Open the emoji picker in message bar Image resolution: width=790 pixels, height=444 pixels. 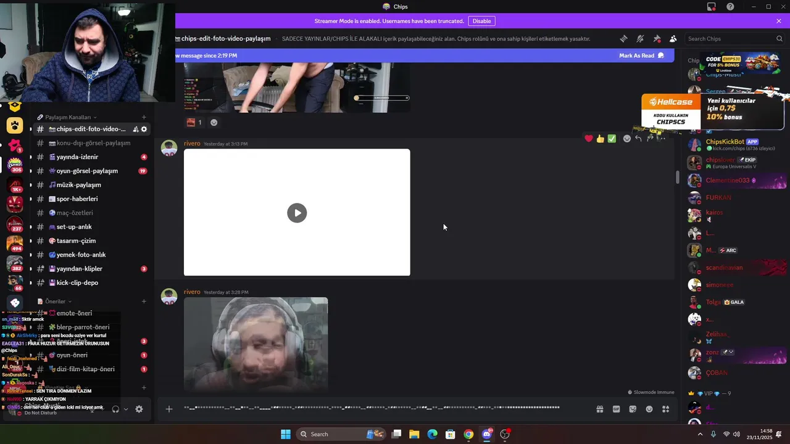tap(649, 409)
